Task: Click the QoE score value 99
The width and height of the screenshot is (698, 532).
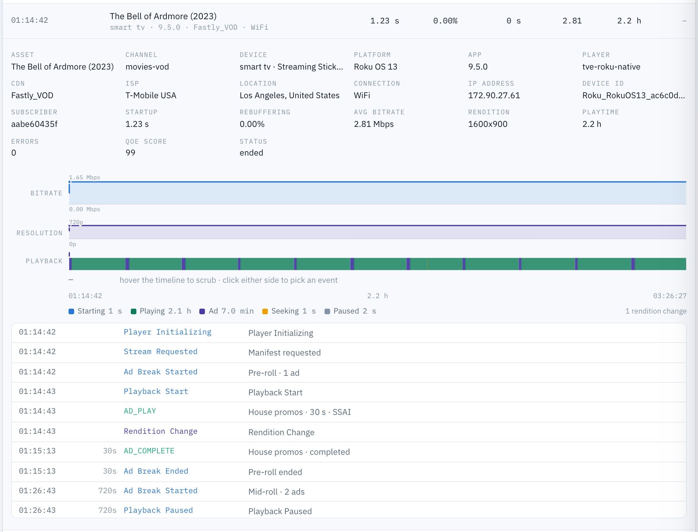Action: point(130,153)
